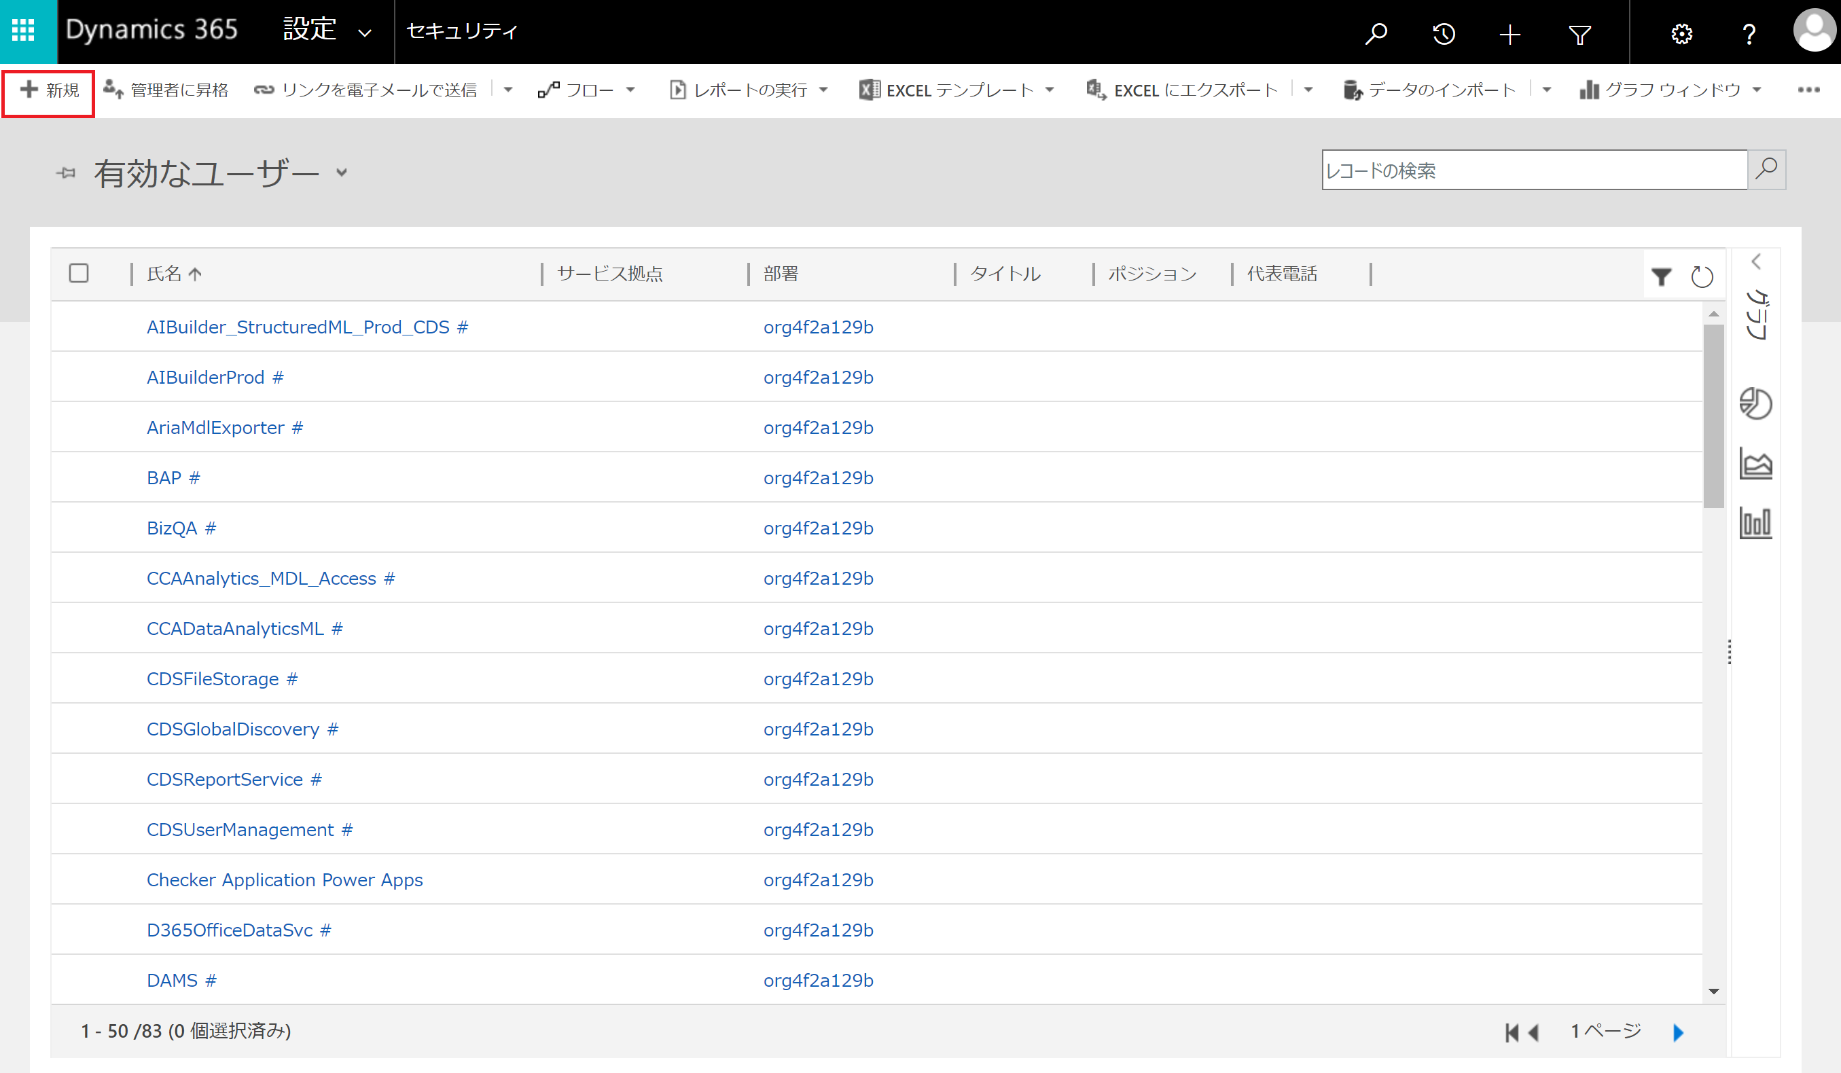Click the Dynamics 365 title
Viewport: 1841px width, 1073px height.
pos(152,29)
